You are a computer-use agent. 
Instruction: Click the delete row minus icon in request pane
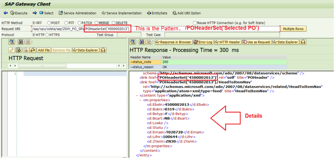click(26, 50)
